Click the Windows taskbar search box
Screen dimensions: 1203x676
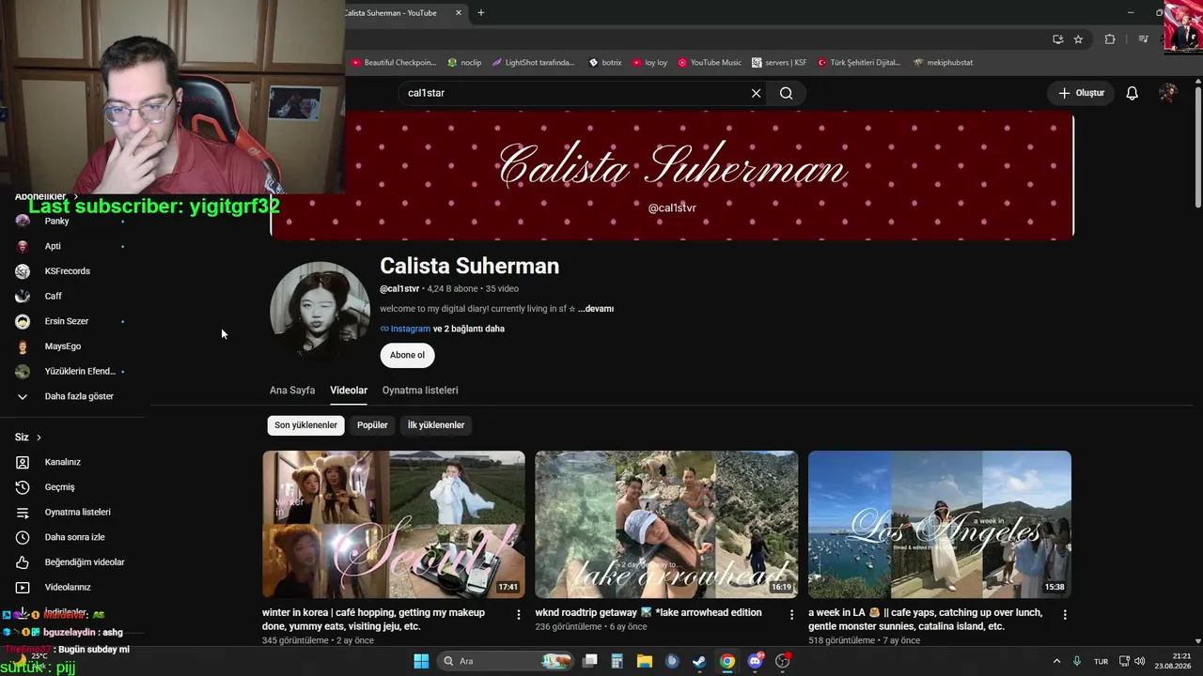(506, 661)
